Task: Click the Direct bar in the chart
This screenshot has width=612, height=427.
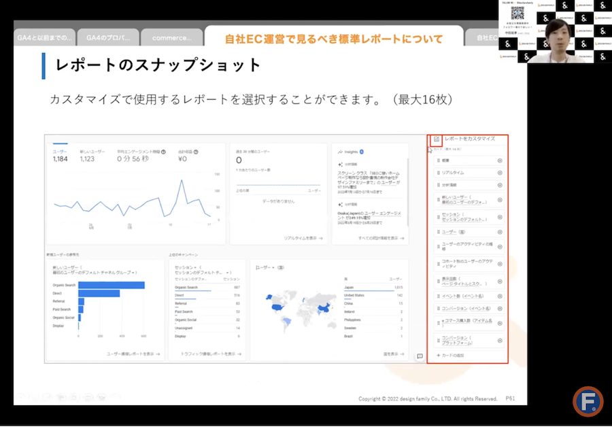Action: click(x=99, y=294)
